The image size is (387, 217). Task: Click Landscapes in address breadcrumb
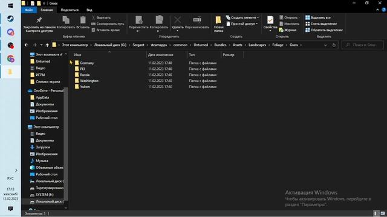tap(257, 45)
